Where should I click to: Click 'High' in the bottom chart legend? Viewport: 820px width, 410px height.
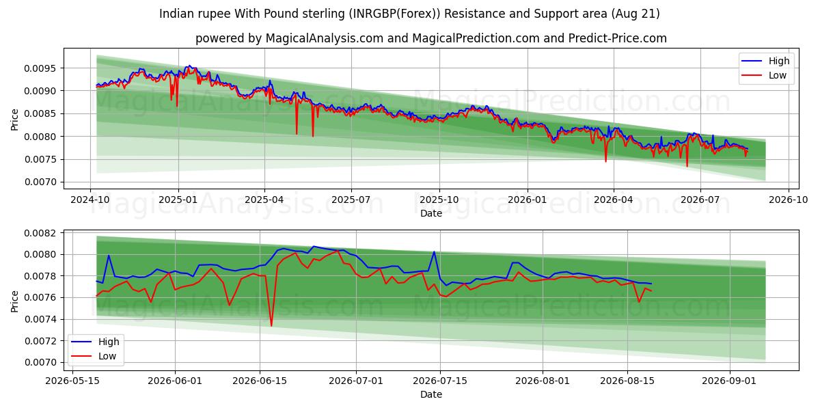(109, 342)
